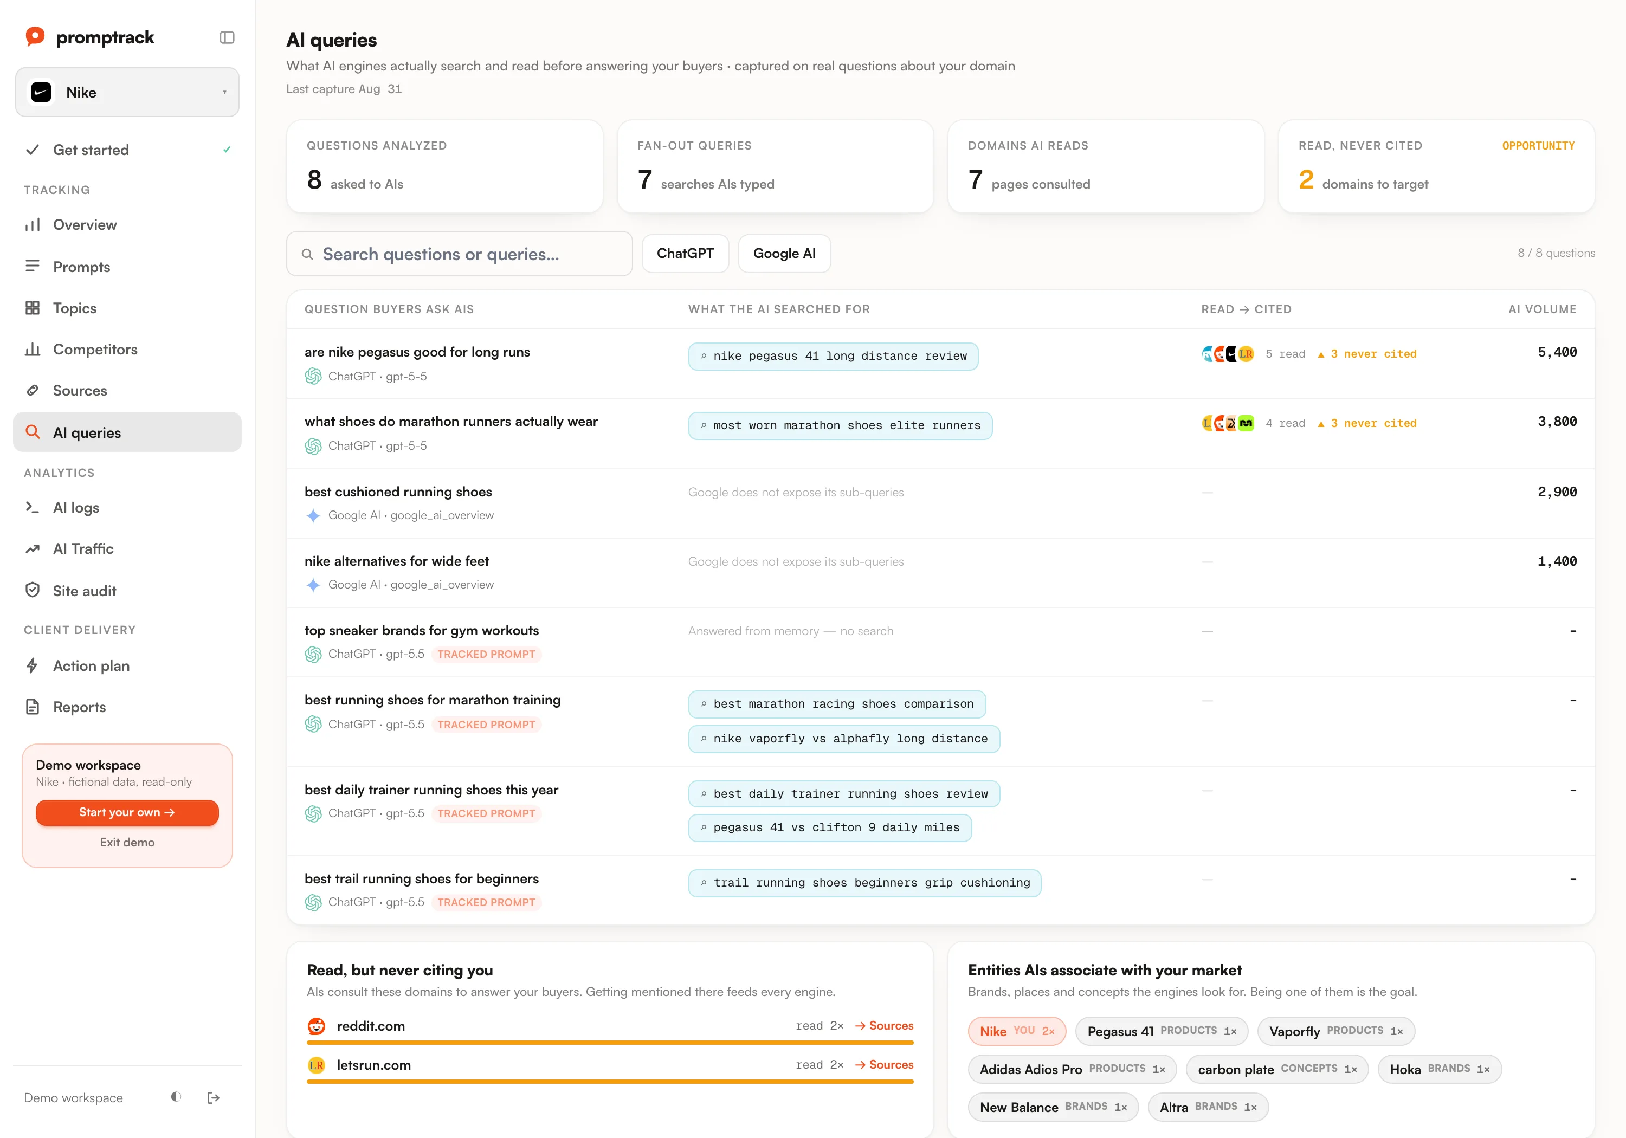Viewport: 1626px width, 1138px height.
Task: Expand 'best cushioned running shoes' row
Action: (940, 503)
